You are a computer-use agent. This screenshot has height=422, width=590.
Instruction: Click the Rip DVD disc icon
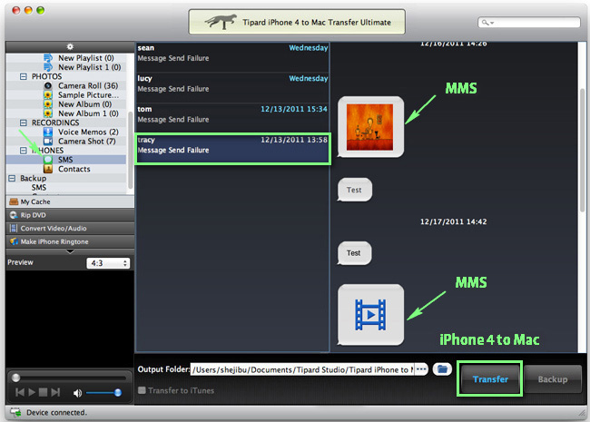tap(14, 215)
